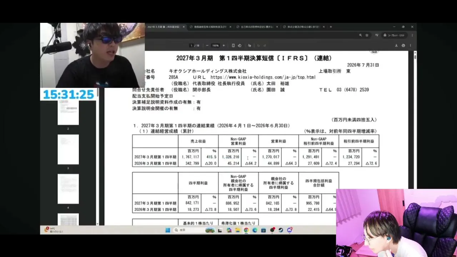
Task: Open the tab search icon beside the bookmark star
Action: [377, 35]
